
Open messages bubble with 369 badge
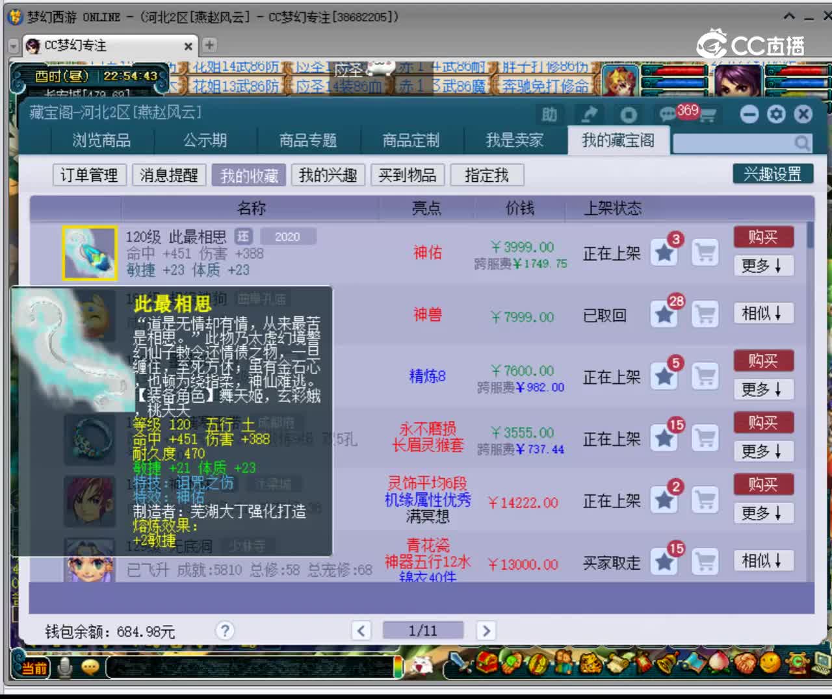point(668,114)
